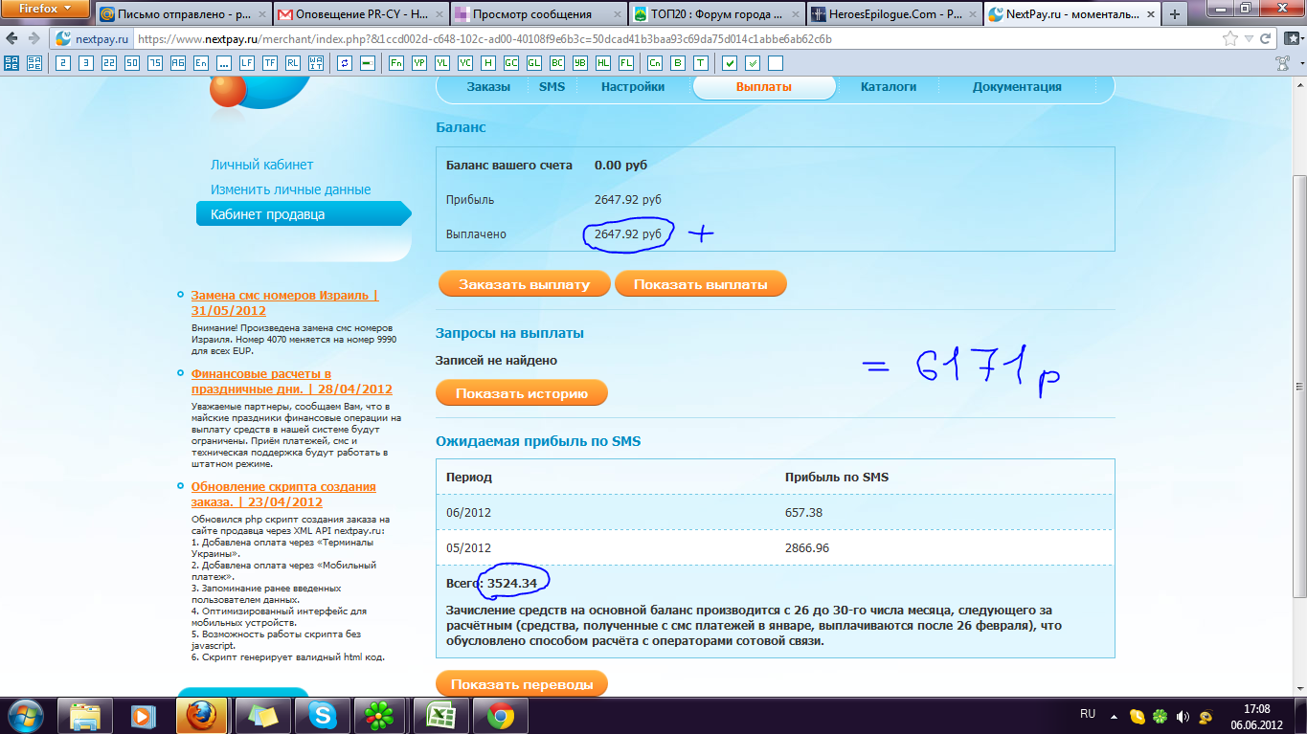Click the 'GC' toolbar icon
1307x734 pixels.
pyautogui.click(x=511, y=63)
